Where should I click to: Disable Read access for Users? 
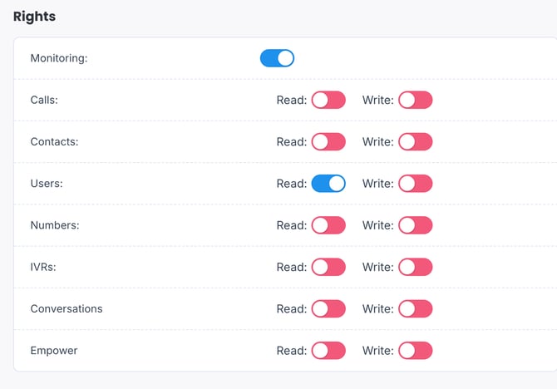click(x=328, y=184)
